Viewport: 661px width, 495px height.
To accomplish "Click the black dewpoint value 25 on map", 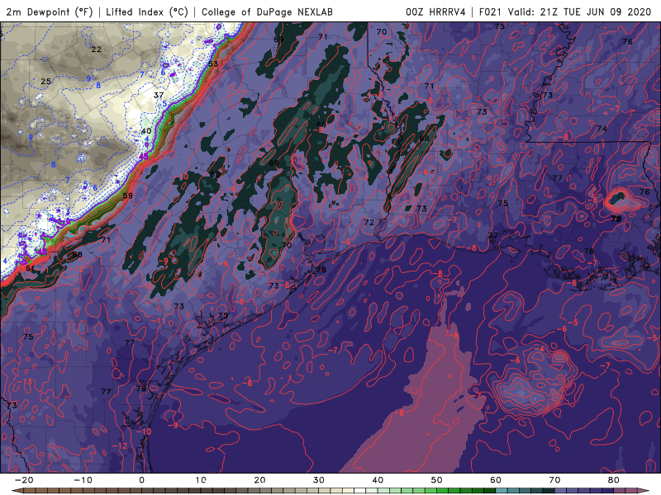I will pyautogui.click(x=46, y=81).
